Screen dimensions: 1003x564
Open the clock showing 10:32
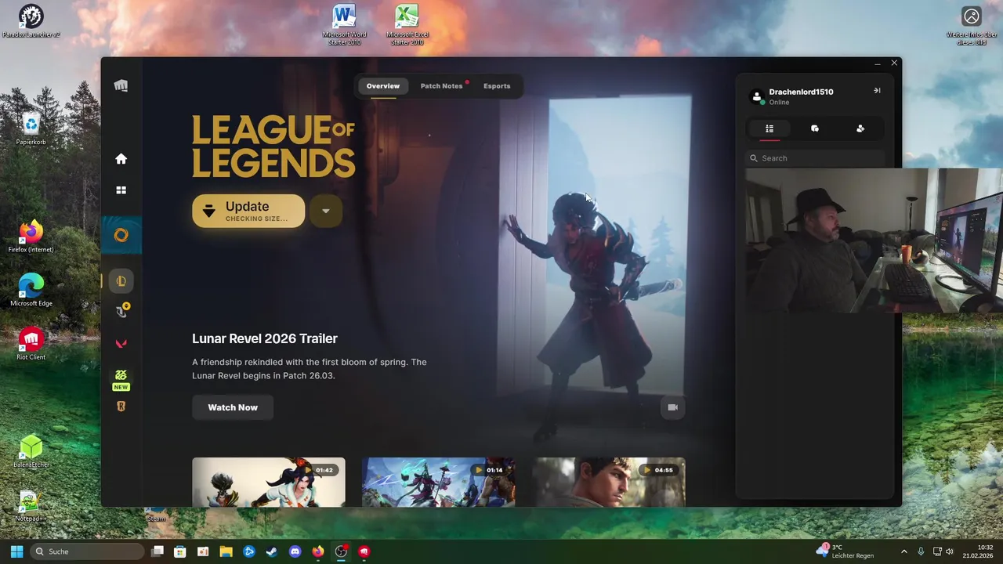(x=979, y=551)
